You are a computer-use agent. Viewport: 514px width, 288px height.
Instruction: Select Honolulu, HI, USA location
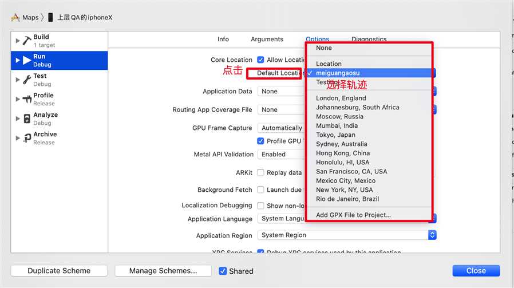click(369, 163)
